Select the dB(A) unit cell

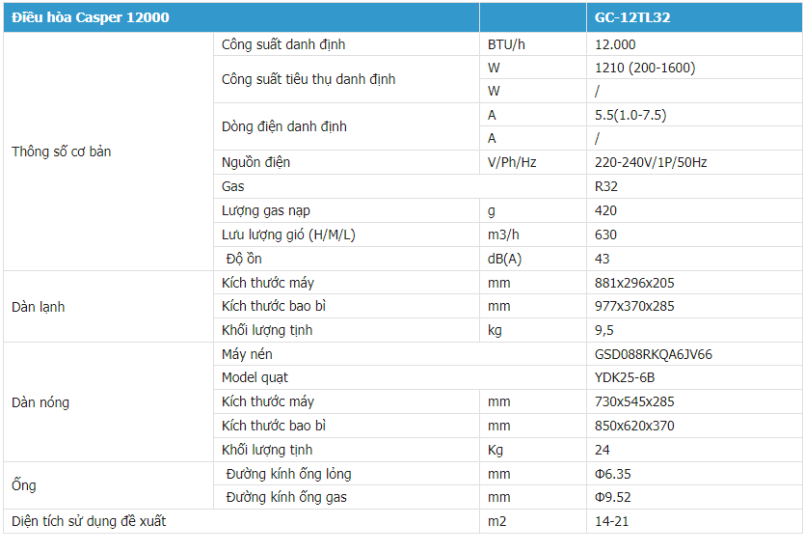[506, 259]
